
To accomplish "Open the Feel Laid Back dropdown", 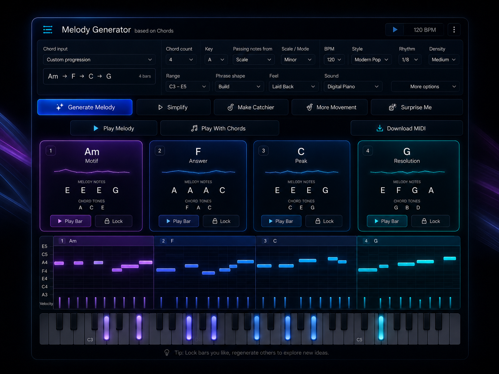I will pos(294,86).
